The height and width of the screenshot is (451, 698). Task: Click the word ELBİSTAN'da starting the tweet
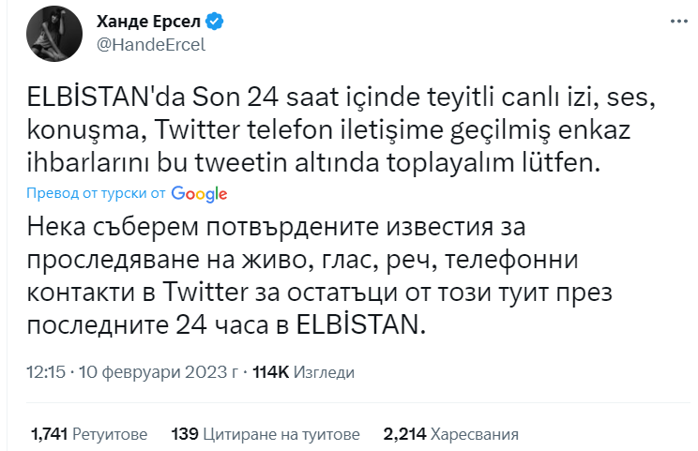coord(108,97)
